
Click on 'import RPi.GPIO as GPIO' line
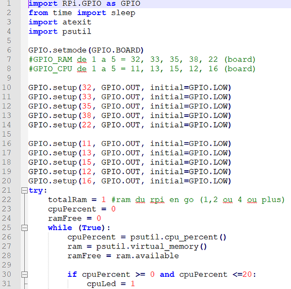(x=84, y=3)
